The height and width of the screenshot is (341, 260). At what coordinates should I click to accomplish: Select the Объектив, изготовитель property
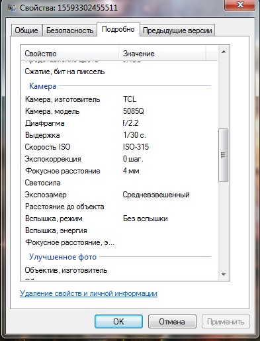point(66,270)
